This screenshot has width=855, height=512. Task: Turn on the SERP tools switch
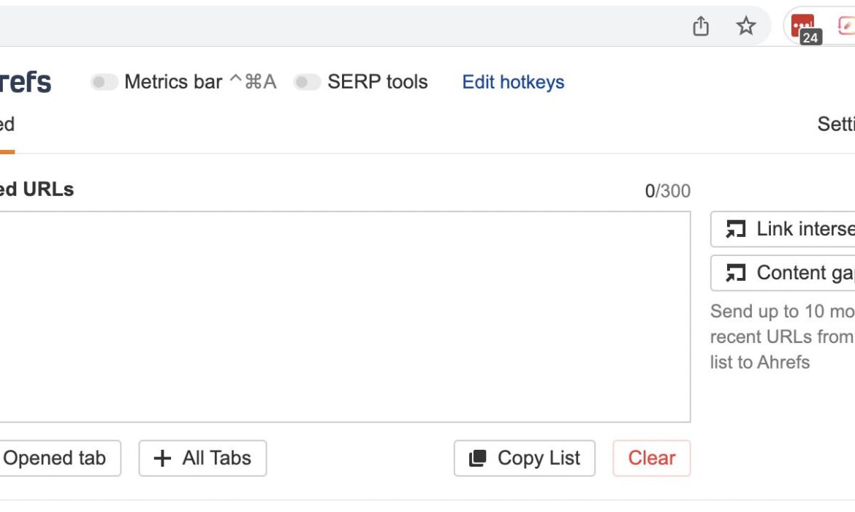[x=307, y=82]
